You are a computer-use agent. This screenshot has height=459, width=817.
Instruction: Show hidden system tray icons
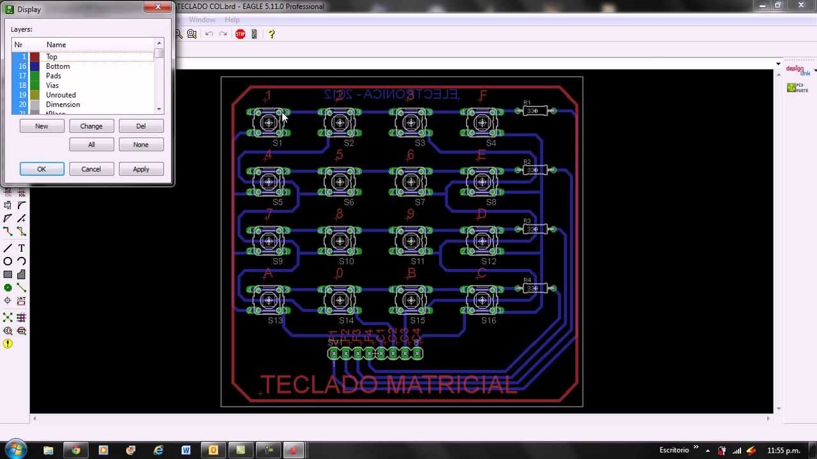click(x=707, y=451)
